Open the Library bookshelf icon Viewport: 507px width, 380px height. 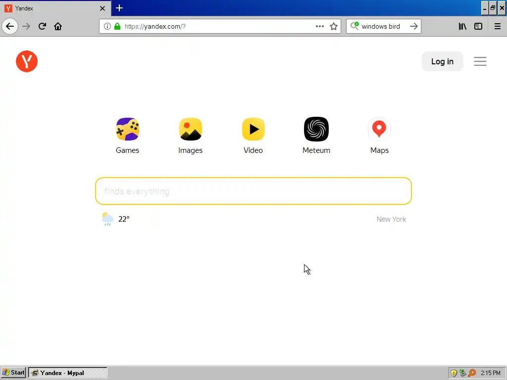(462, 26)
